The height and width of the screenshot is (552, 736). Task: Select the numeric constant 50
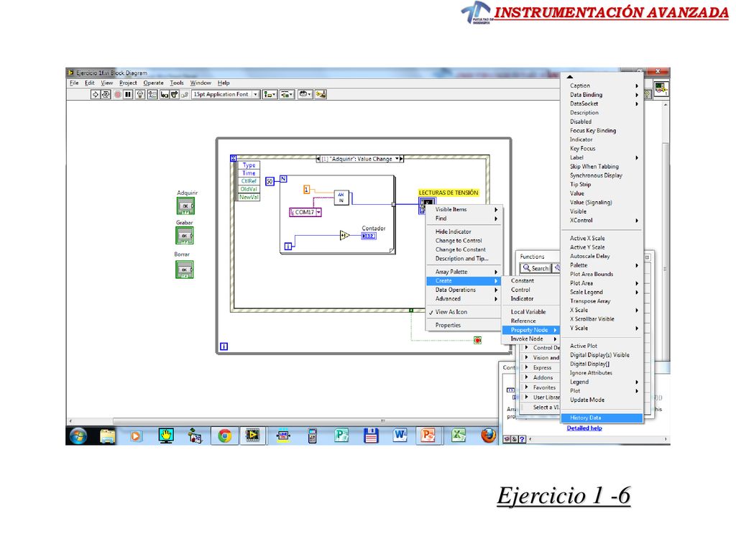pos(270,181)
